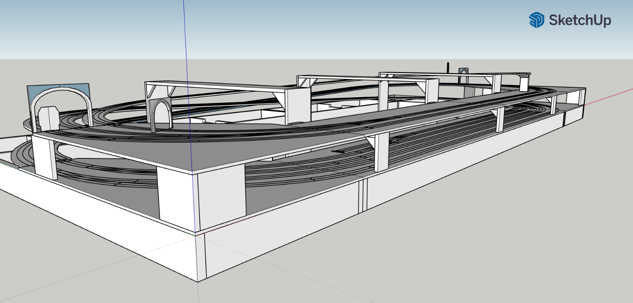
Task: Select the small gray tunnel portal arch
Action: [161, 115]
